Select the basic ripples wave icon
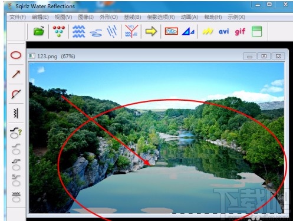 [x=78, y=31]
